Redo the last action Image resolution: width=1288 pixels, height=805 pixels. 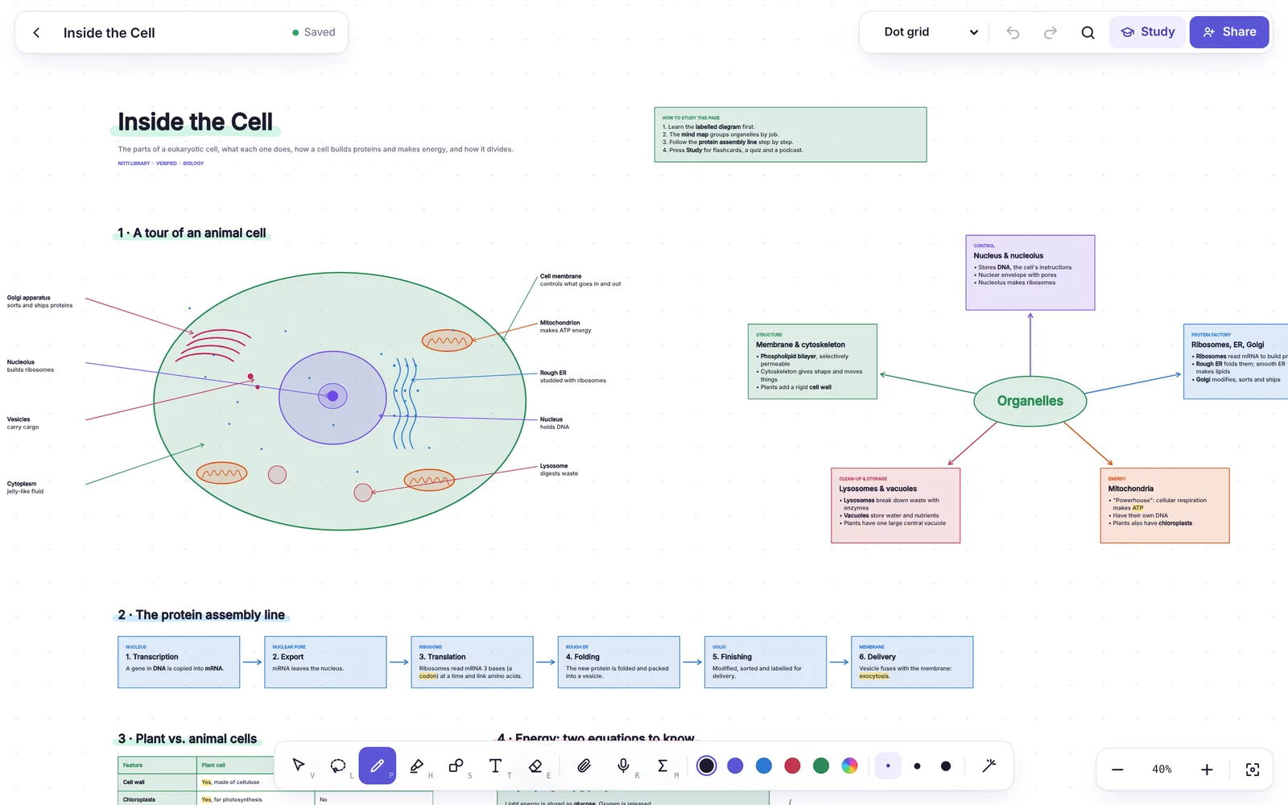point(1051,32)
